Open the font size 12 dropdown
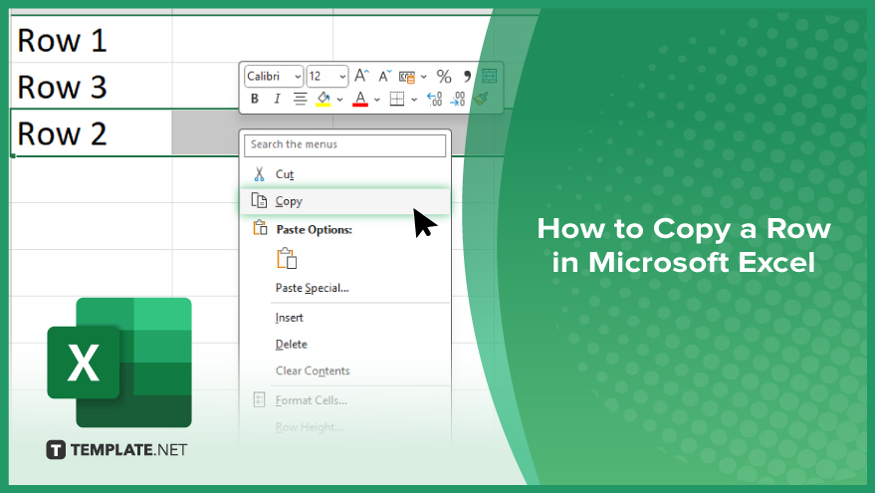 click(x=328, y=77)
